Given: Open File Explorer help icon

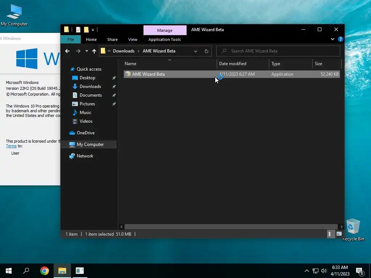Looking at the screenshot, I should click(340, 39).
